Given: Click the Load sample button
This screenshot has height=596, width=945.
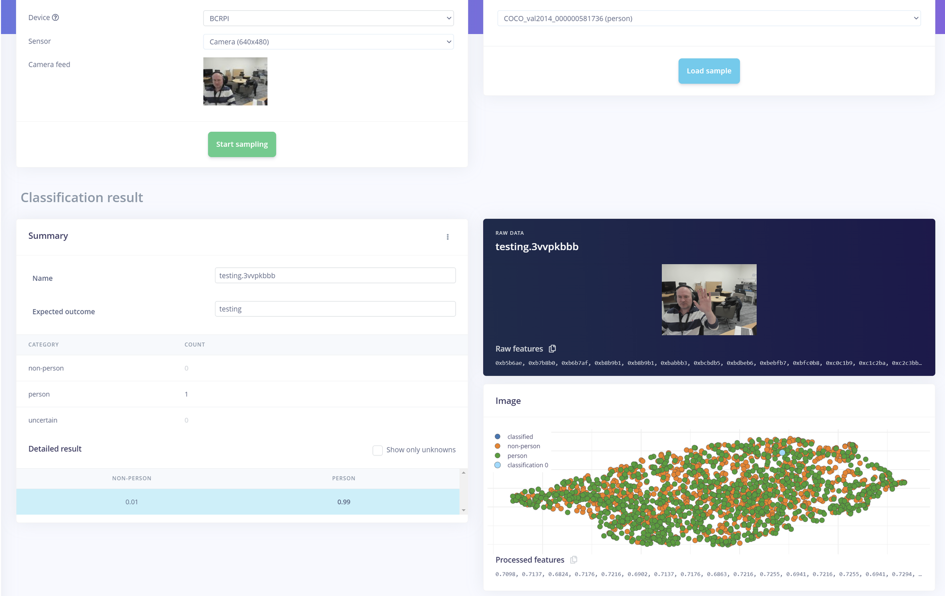Looking at the screenshot, I should pyautogui.click(x=709, y=71).
